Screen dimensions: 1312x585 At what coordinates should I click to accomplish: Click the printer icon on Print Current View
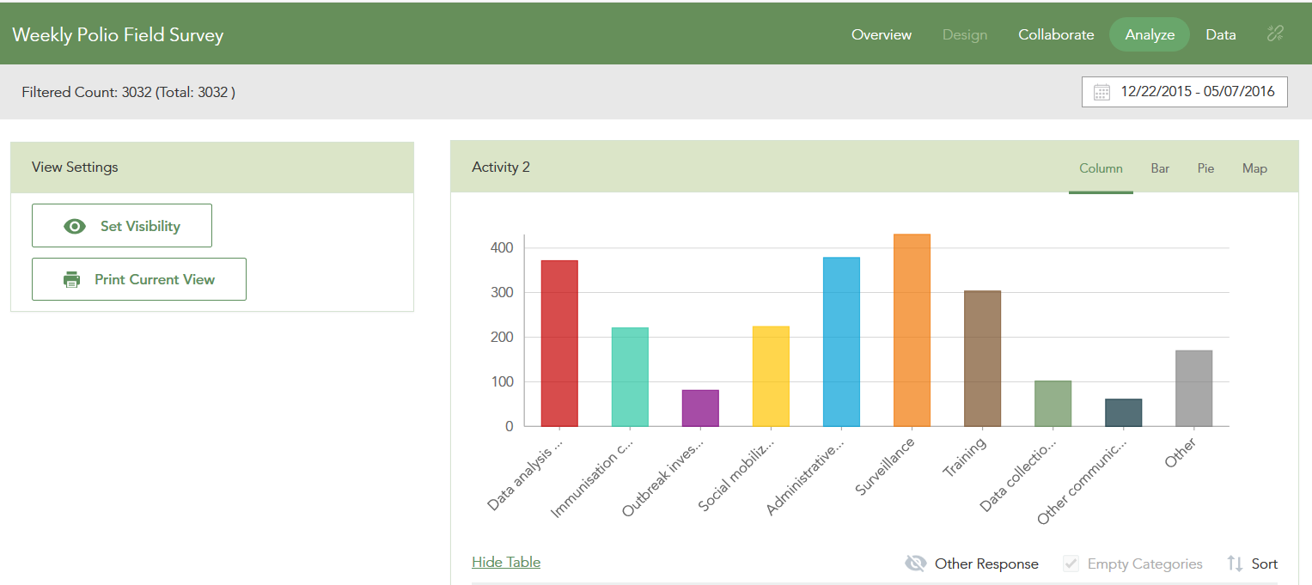(x=72, y=279)
